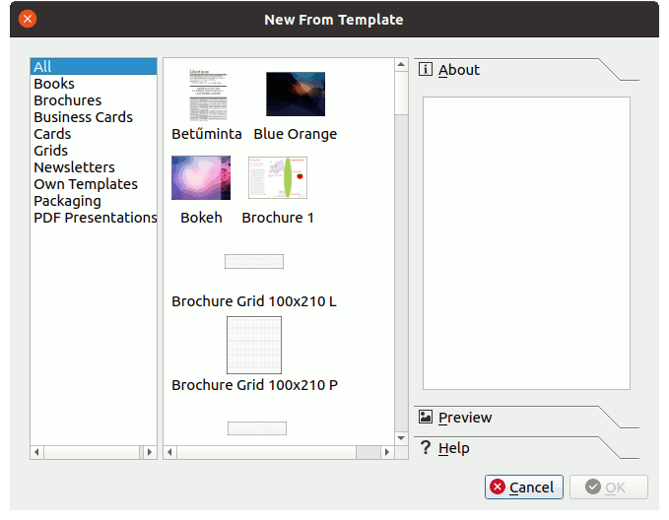Open the About section tab
669x520 pixels.
459,70
